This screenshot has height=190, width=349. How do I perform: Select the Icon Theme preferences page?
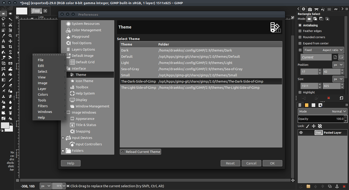(84, 81)
